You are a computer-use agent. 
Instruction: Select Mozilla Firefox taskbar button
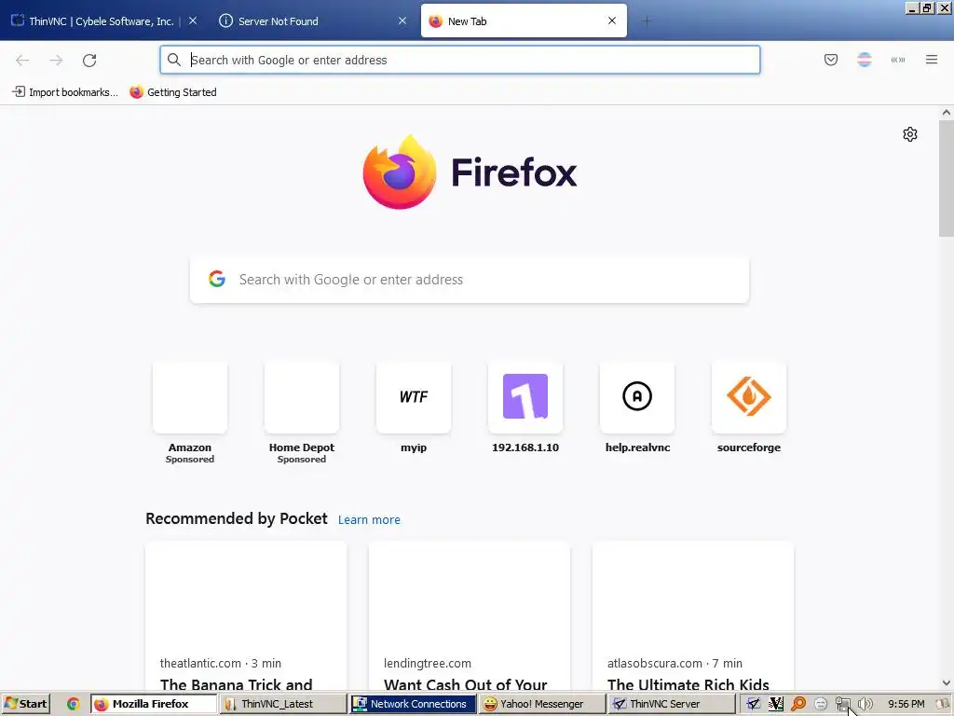coord(154,704)
